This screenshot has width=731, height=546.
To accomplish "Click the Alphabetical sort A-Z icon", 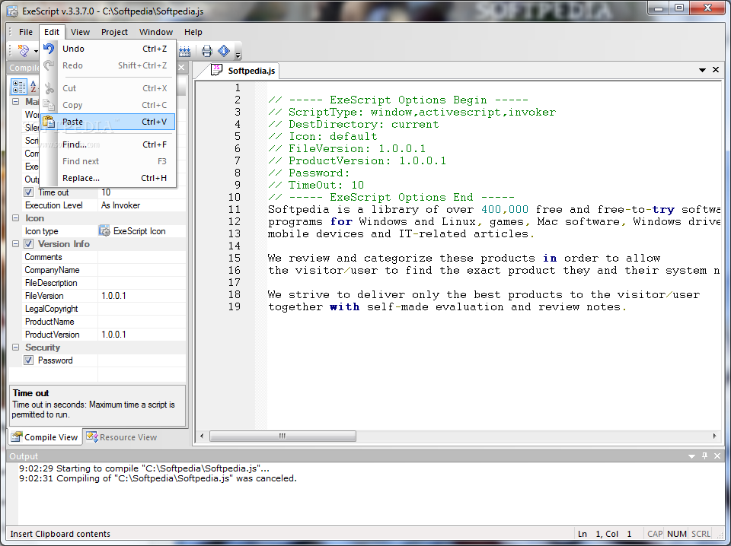I will pyautogui.click(x=33, y=87).
